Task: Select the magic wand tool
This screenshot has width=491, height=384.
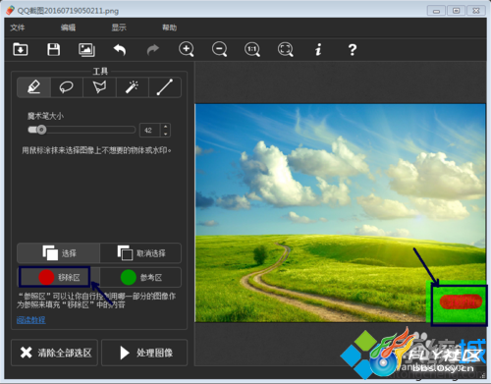Action: (x=132, y=87)
